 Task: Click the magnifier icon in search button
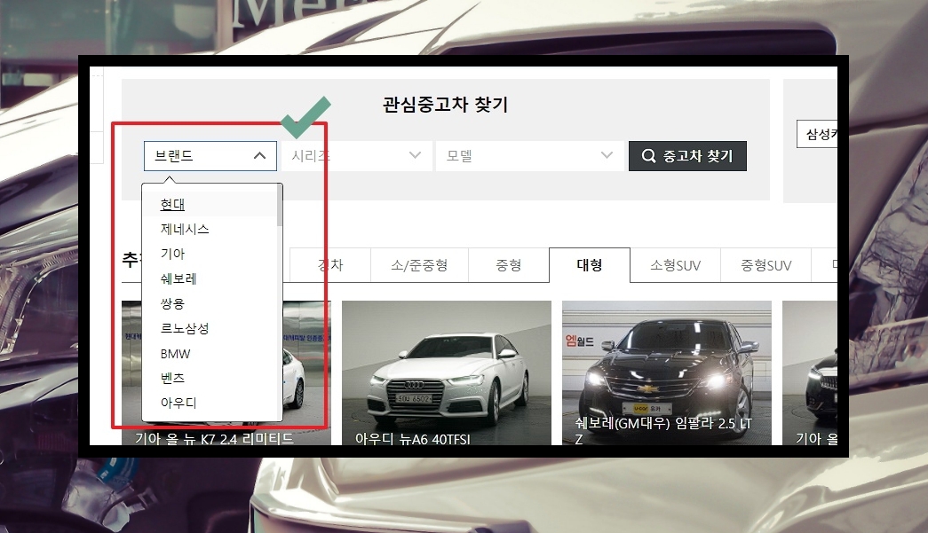point(648,156)
